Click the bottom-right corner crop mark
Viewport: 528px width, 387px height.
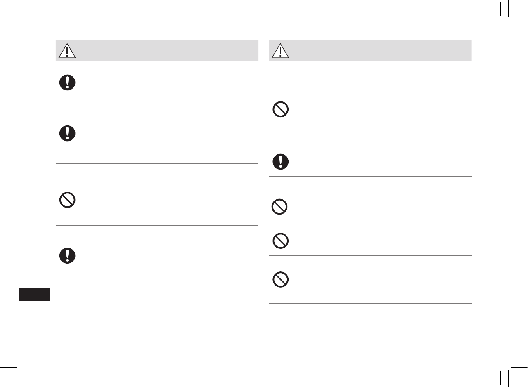pyautogui.click(x=511, y=370)
